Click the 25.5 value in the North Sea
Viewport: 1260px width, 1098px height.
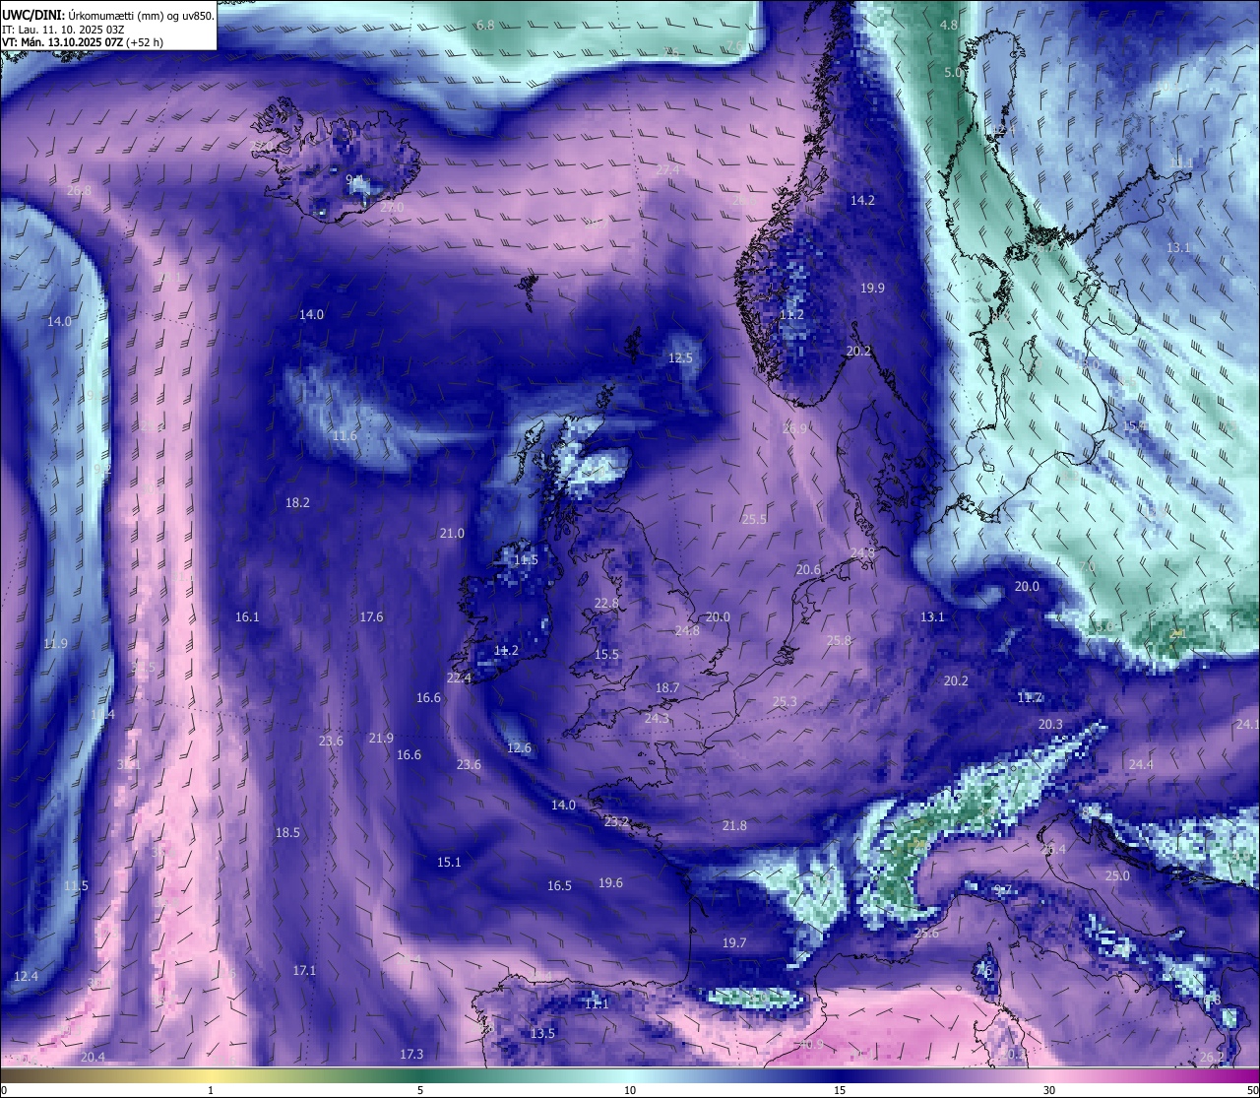click(754, 519)
